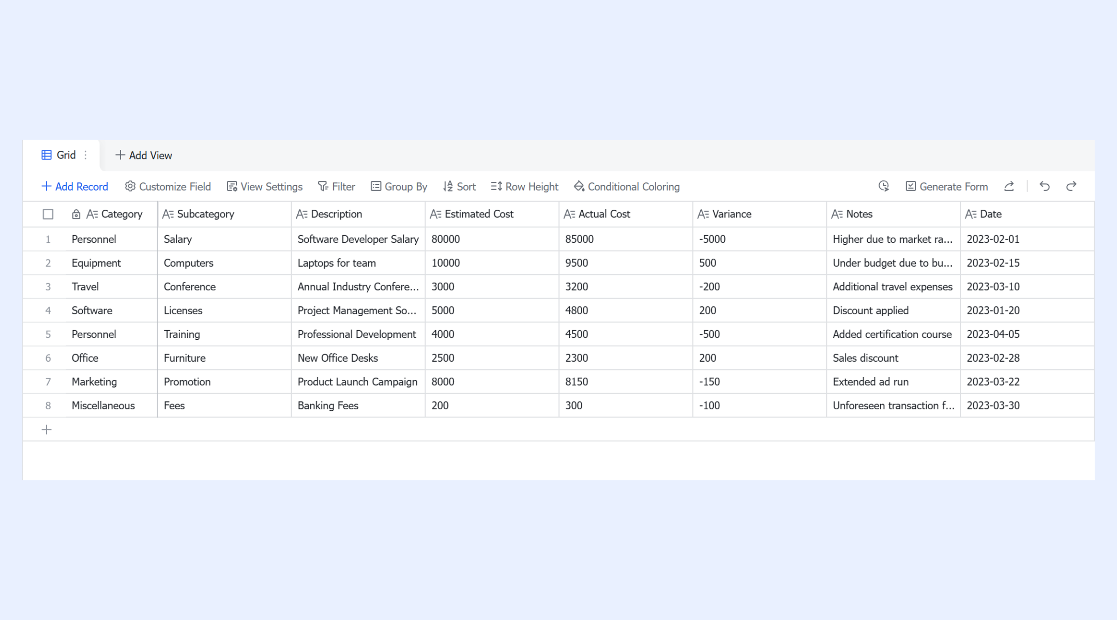This screenshot has height=620, width=1117.
Task: Select estimated cost cell '2500'
Action: point(492,358)
